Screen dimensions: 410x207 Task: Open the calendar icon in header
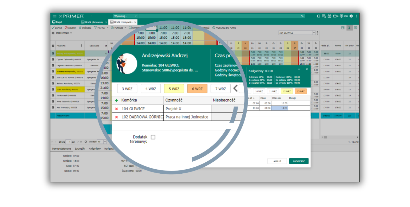329,16
